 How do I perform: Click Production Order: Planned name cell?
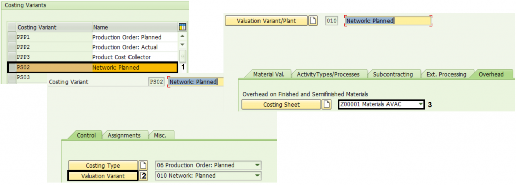click(x=135, y=37)
